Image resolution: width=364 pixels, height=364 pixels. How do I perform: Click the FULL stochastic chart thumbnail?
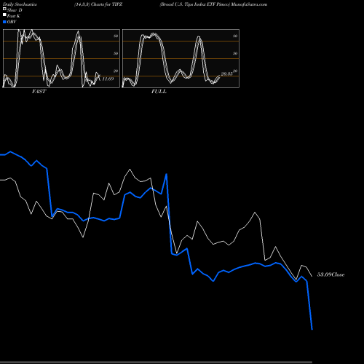[181, 58]
